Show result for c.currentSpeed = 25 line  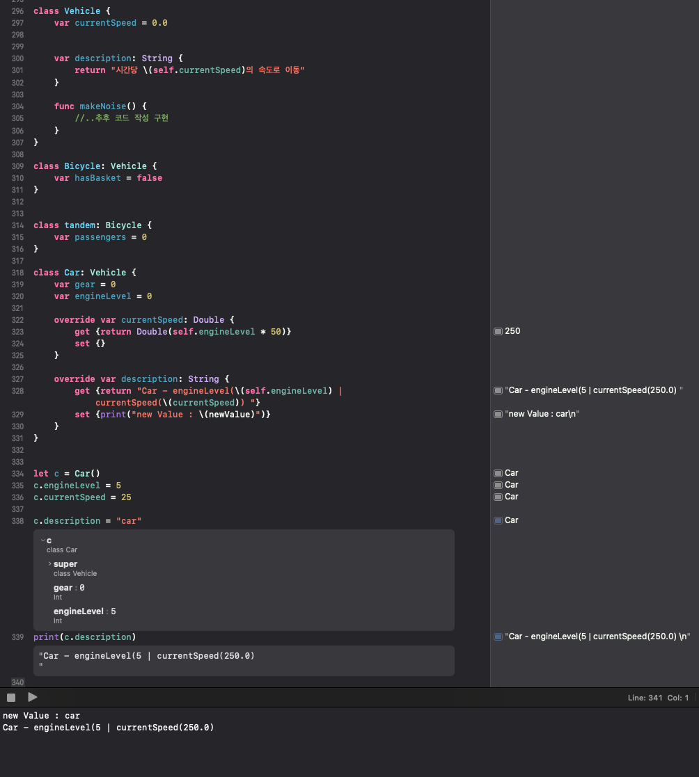pyautogui.click(x=498, y=497)
